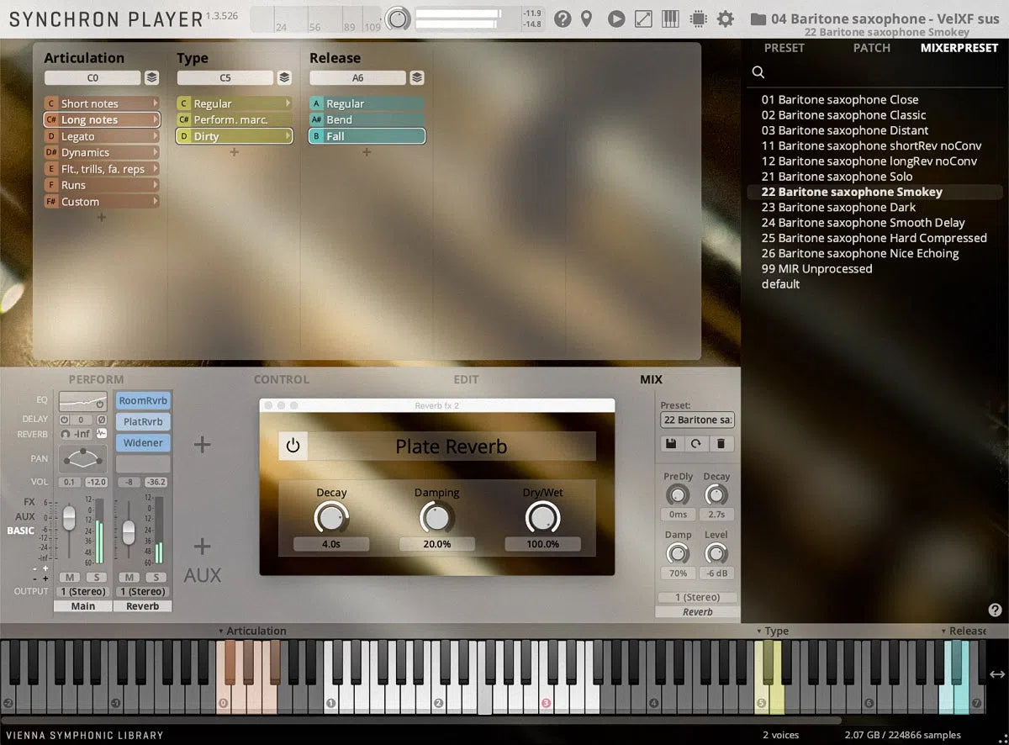
Task: Expand the Legato articulation arrow
Action: pyautogui.click(x=156, y=136)
